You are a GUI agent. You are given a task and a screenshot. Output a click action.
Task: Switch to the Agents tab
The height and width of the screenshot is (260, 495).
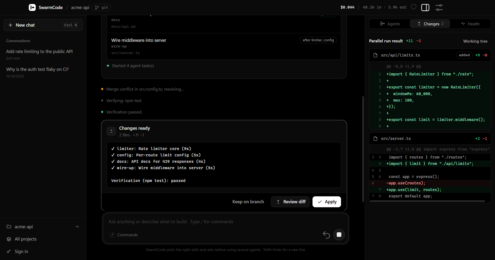tap(390, 24)
